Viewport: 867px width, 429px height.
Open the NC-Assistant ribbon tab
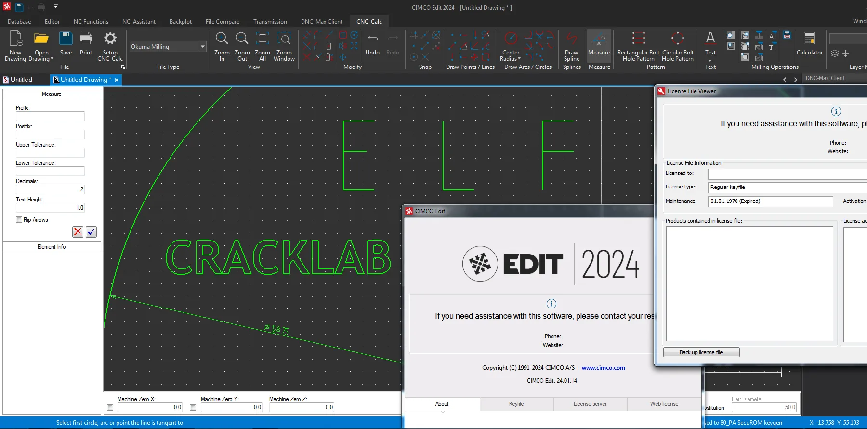139,22
